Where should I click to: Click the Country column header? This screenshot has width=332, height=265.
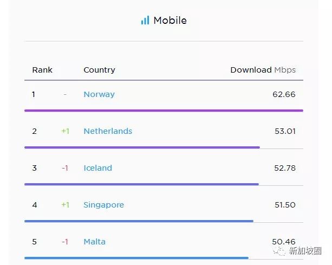coord(99,70)
